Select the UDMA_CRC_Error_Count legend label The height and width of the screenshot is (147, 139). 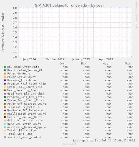tap(24, 124)
